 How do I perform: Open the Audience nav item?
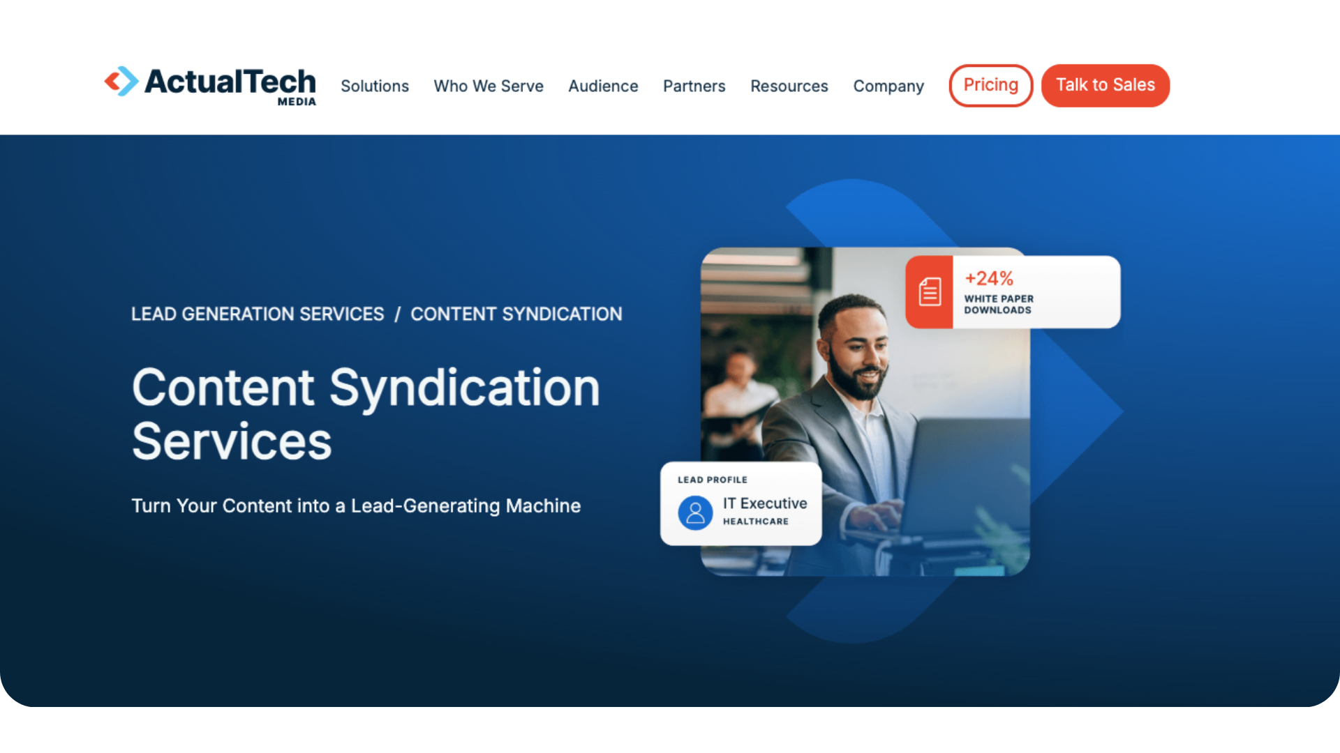[x=603, y=86]
